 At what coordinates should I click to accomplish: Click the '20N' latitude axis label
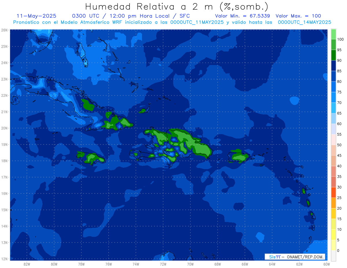4,128
